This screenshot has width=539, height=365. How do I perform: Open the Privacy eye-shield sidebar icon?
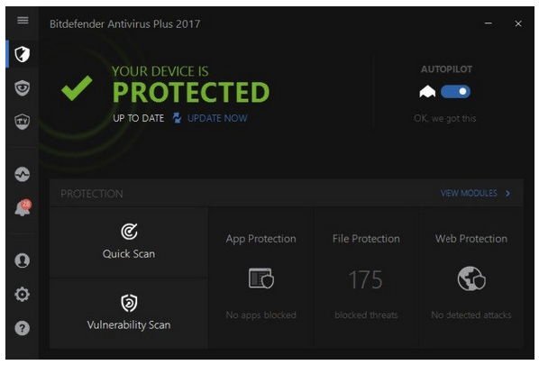[23, 88]
